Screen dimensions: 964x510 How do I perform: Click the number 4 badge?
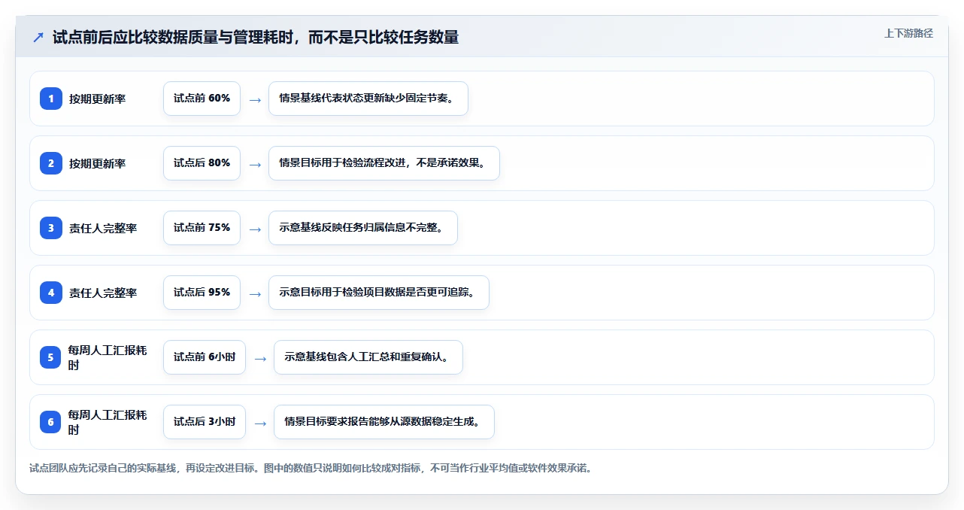tap(51, 293)
